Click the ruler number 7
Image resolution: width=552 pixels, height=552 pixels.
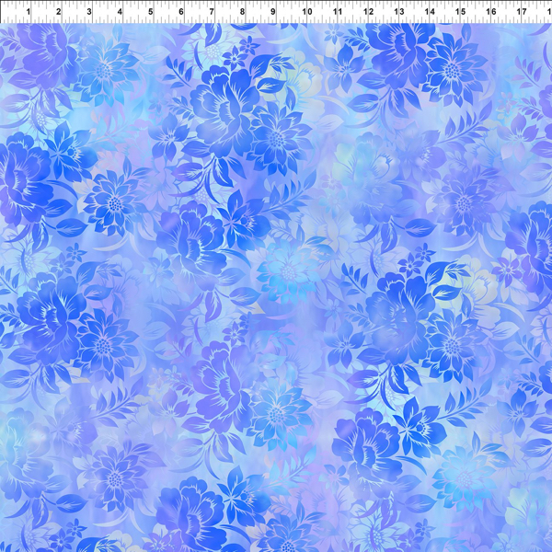213,12
